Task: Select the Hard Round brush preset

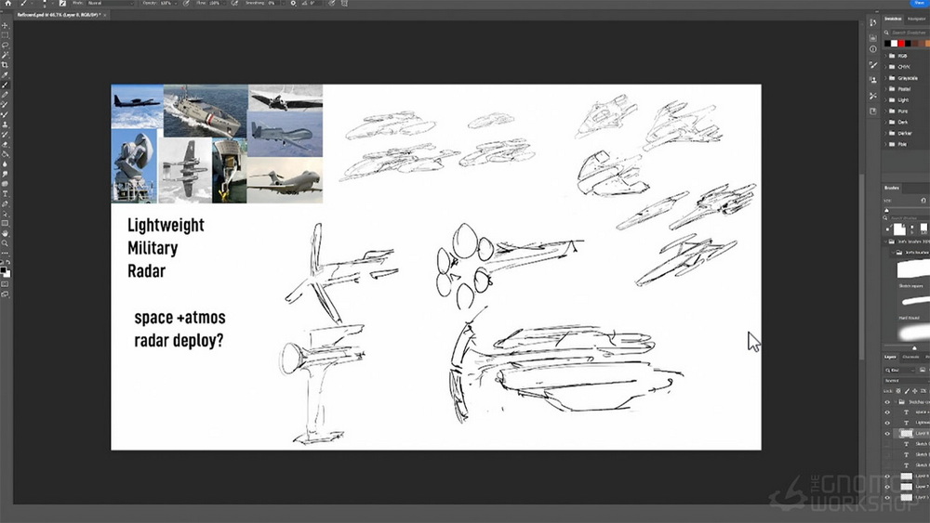Action: [913, 307]
